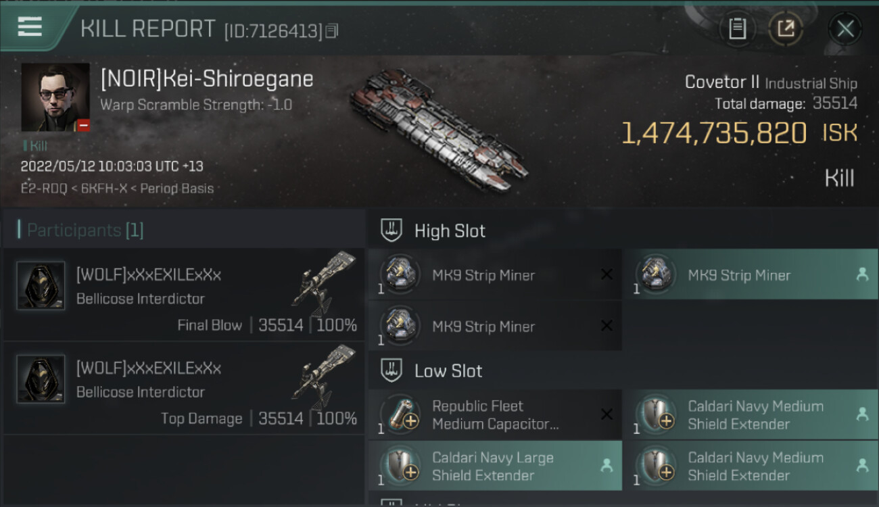Screen dimensions: 879x507
Task: Open the clipboard report icon
Action: 737,28
